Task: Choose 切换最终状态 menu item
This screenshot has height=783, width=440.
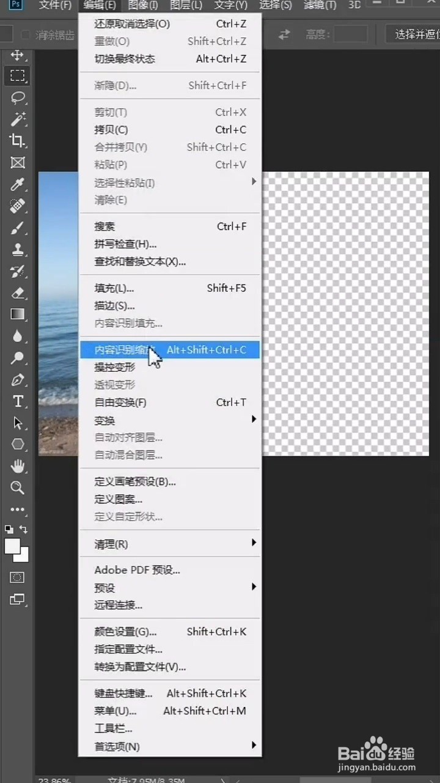Action: coord(170,59)
